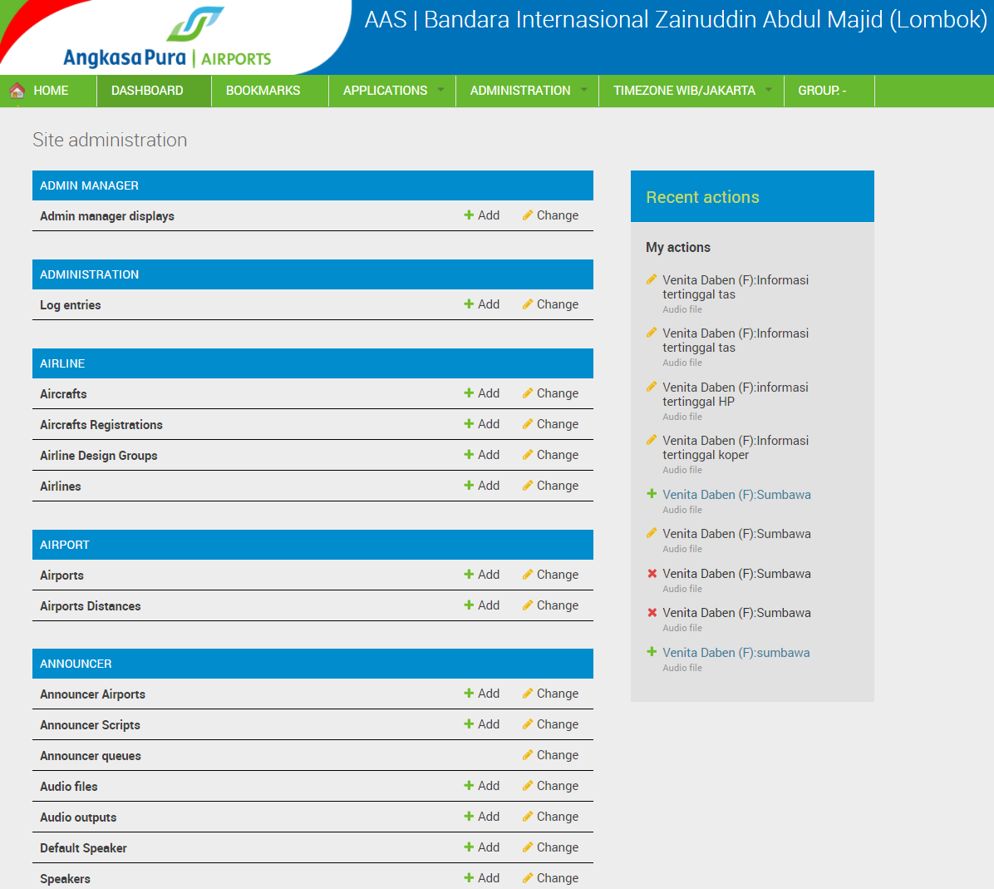Click the Change link for Airline Design Groups
The width and height of the screenshot is (994, 889).
click(558, 454)
